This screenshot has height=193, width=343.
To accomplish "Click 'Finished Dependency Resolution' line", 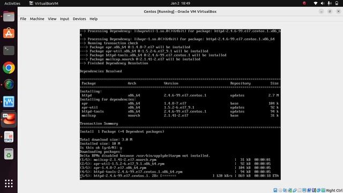I will (118, 63).
